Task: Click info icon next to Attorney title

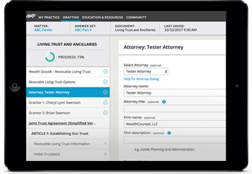Action: (164, 102)
